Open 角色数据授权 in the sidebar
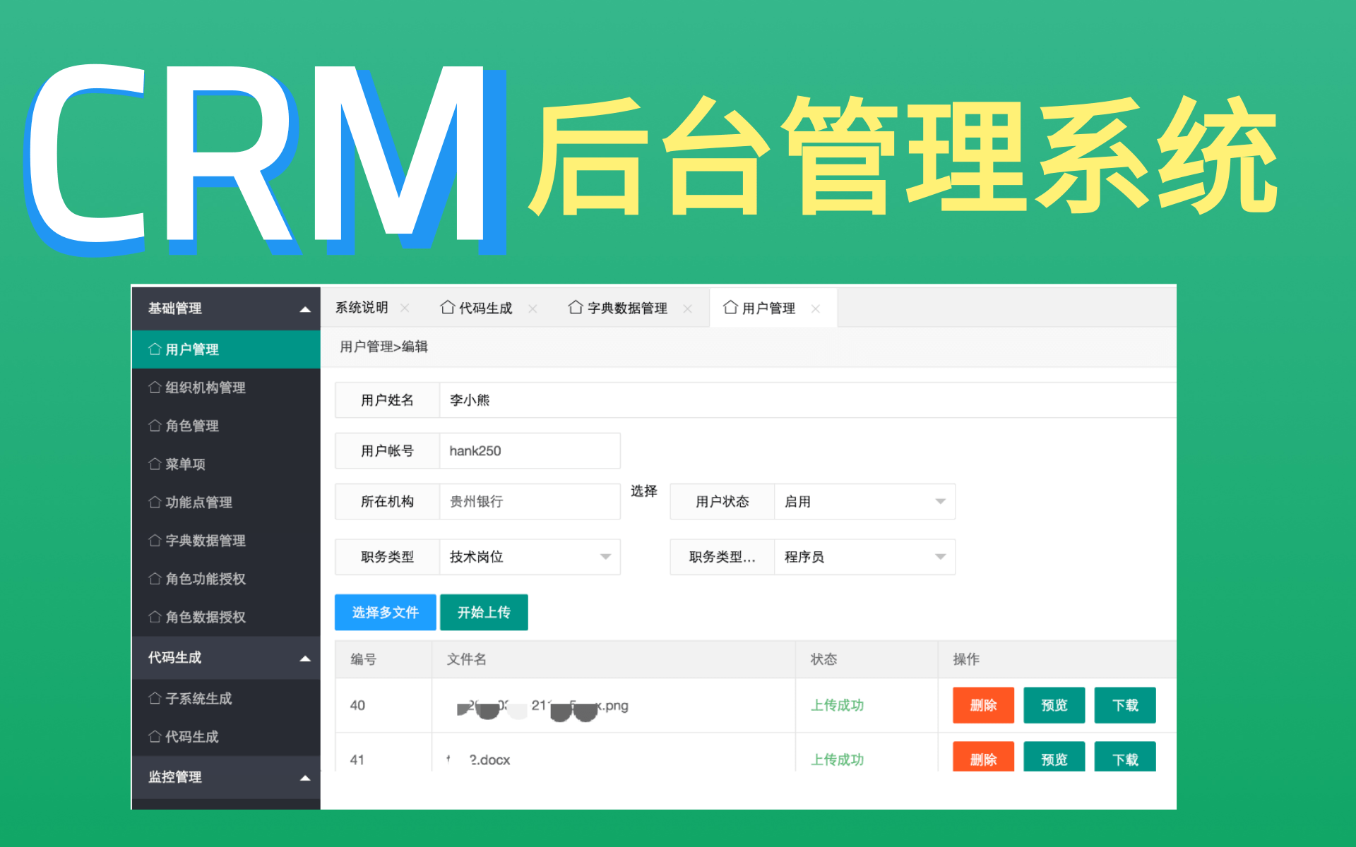This screenshot has height=847, width=1356. (x=226, y=616)
